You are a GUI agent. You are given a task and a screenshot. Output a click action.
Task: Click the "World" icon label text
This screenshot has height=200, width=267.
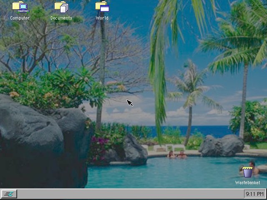tap(102, 18)
